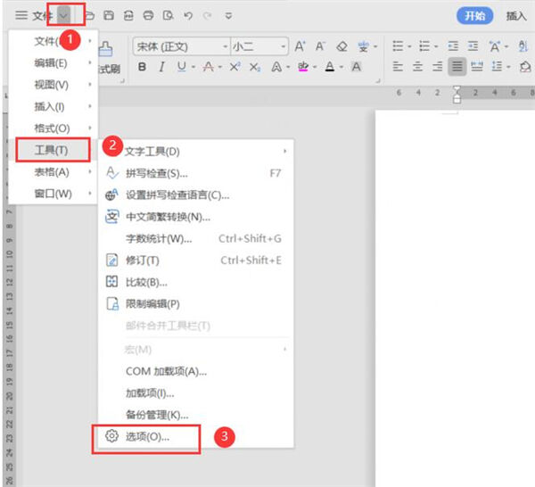
Task: Toggle italic text formatting
Action: pos(161,67)
